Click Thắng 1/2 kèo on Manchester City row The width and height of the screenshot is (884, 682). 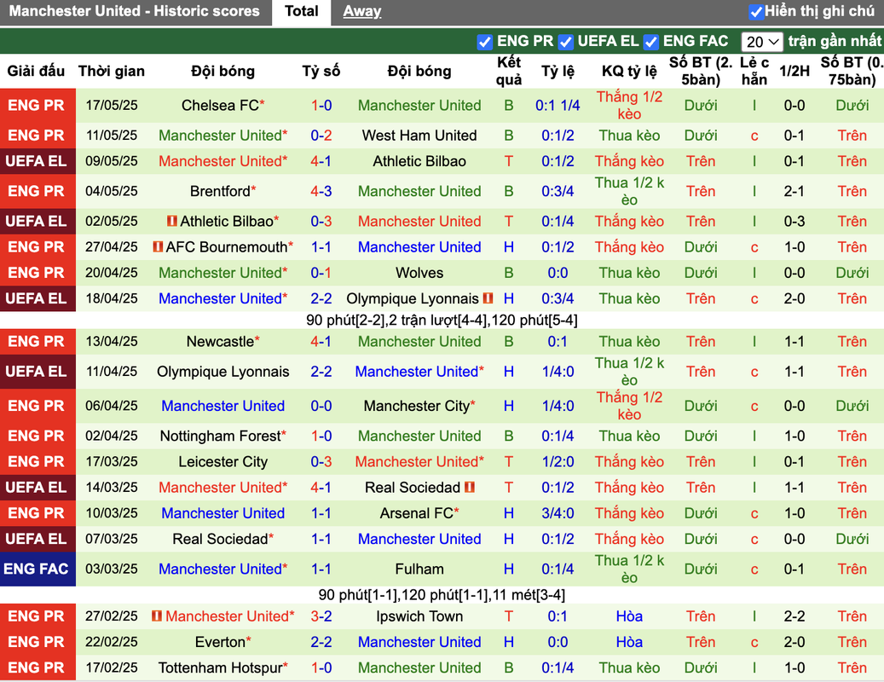(x=629, y=406)
